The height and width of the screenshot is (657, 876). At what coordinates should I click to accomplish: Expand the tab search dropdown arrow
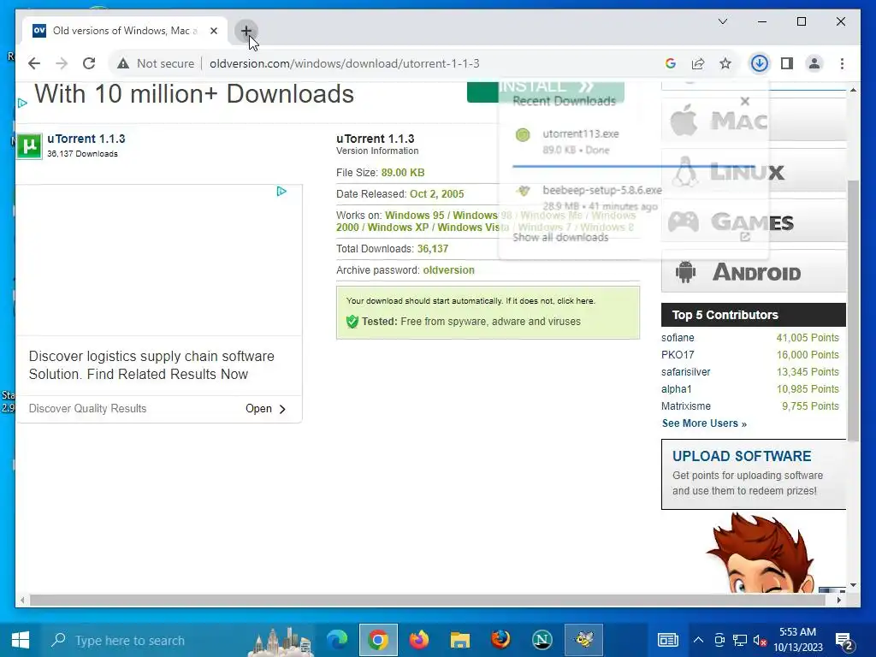click(722, 21)
